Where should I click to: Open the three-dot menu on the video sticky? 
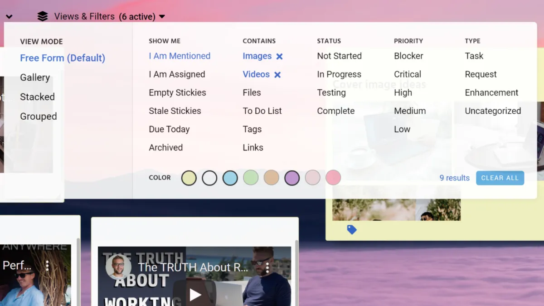point(267,267)
